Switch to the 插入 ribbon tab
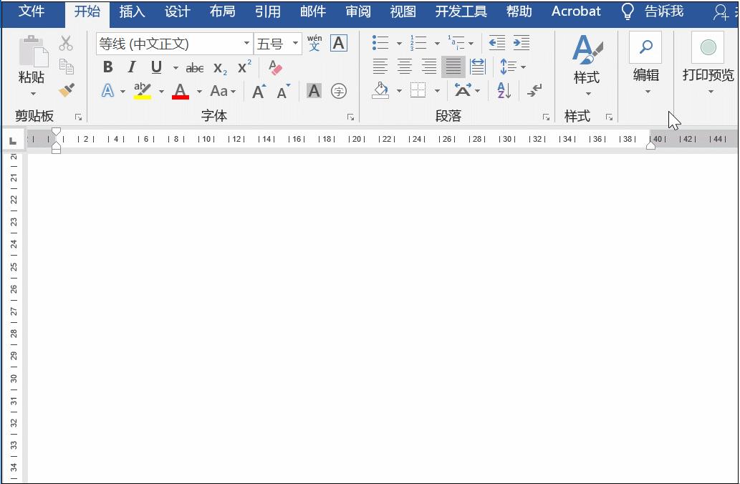The width and height of the screenshot is (740, 484). pos(132,11)
